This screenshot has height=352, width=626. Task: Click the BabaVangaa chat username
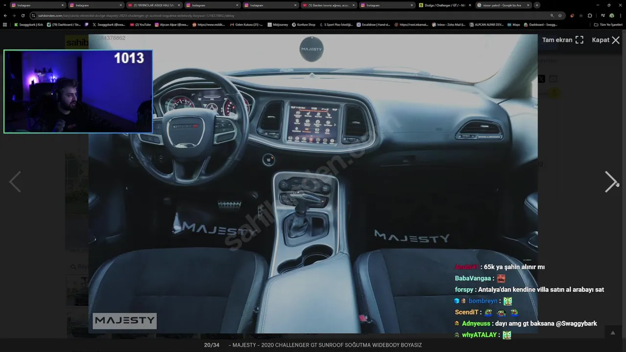(x=473, y=278)
